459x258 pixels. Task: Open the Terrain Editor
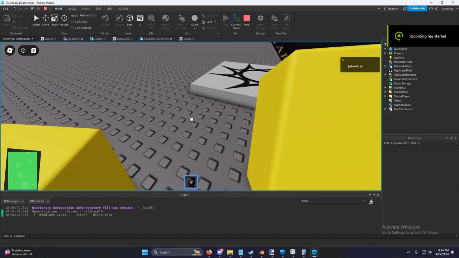point(105,20)
